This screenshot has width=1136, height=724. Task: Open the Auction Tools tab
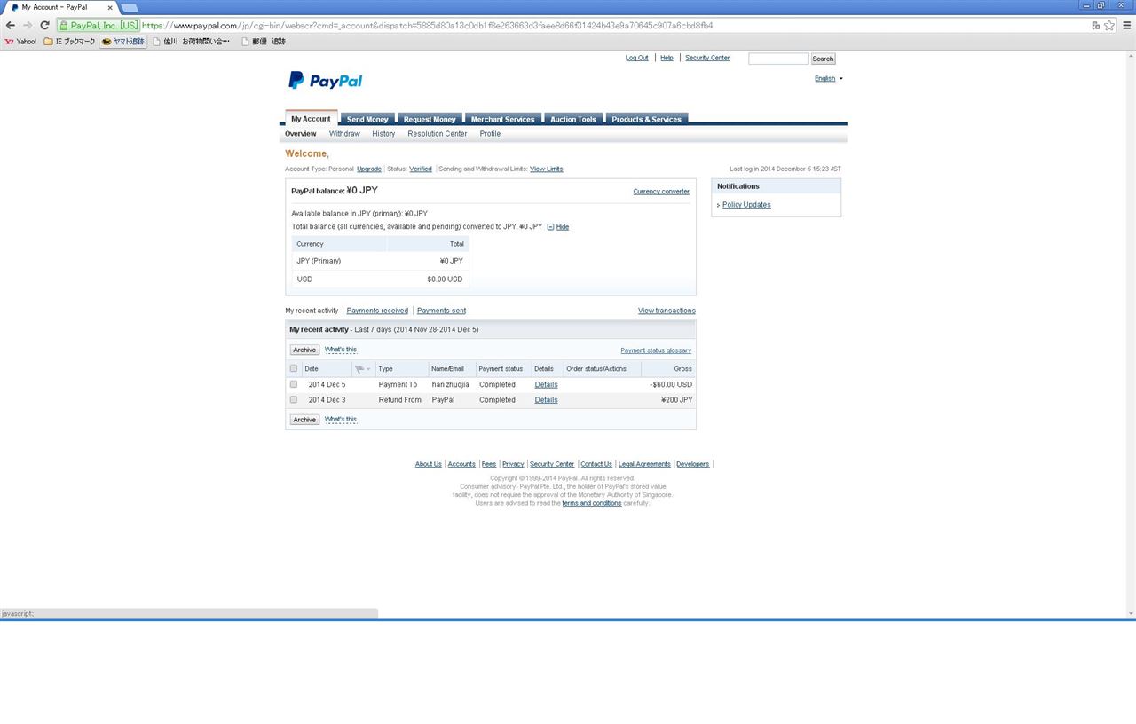573,119
